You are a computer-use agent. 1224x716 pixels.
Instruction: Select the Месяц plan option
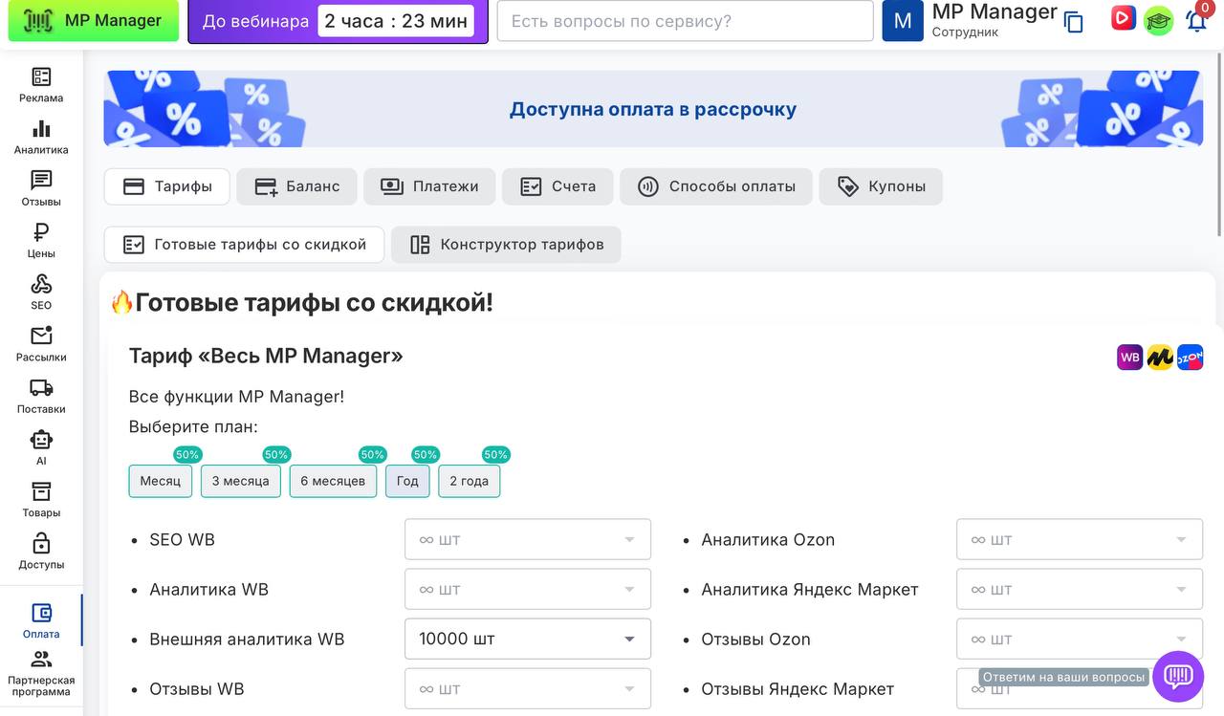(x=161, y=481)
